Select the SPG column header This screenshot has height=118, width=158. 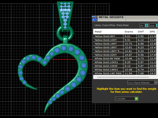pos(152,32)
